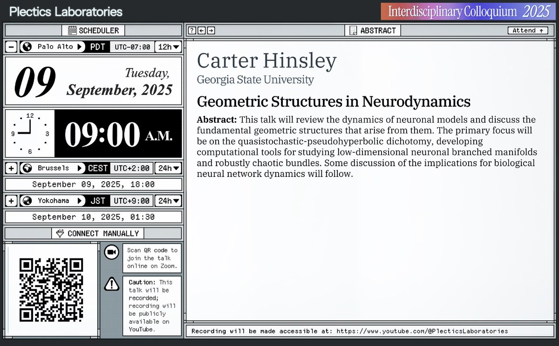Click the 09:00 A.M. digital clock display

tap(118, 134)
